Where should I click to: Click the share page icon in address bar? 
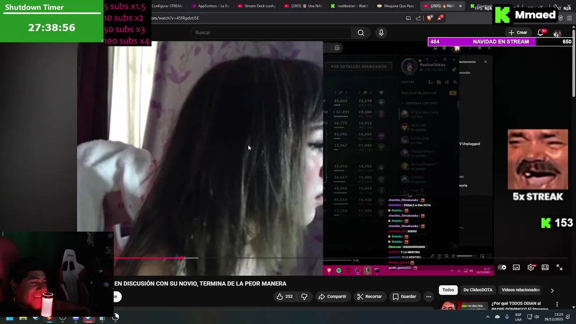(x=418, y=18)
